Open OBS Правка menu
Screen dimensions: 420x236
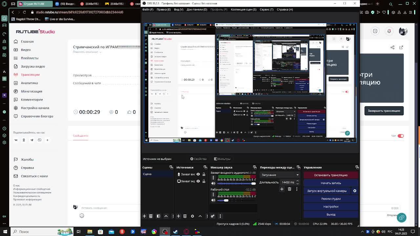(x=163, y=10)
